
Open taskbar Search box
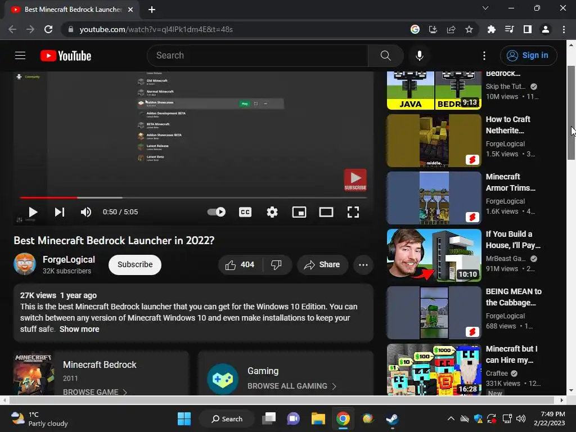(227, 418)
